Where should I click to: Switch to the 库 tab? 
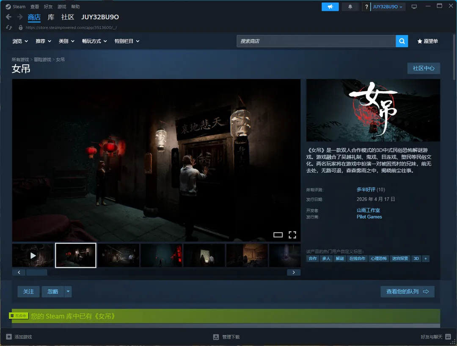pyautogui.click(x=51, y=17)
